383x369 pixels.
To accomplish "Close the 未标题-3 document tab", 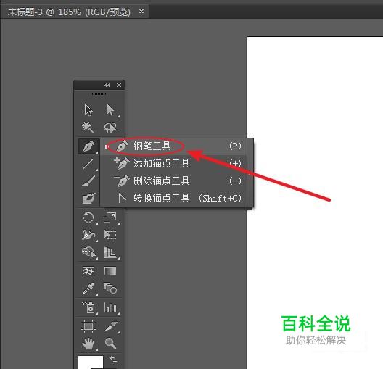I will [141, 11].
